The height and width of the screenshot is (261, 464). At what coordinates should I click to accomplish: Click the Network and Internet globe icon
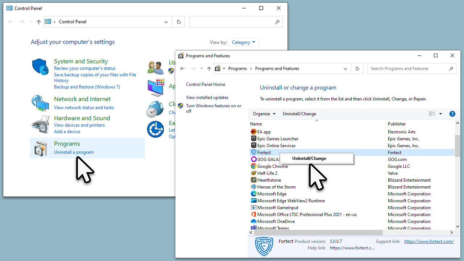coord(40,103)
